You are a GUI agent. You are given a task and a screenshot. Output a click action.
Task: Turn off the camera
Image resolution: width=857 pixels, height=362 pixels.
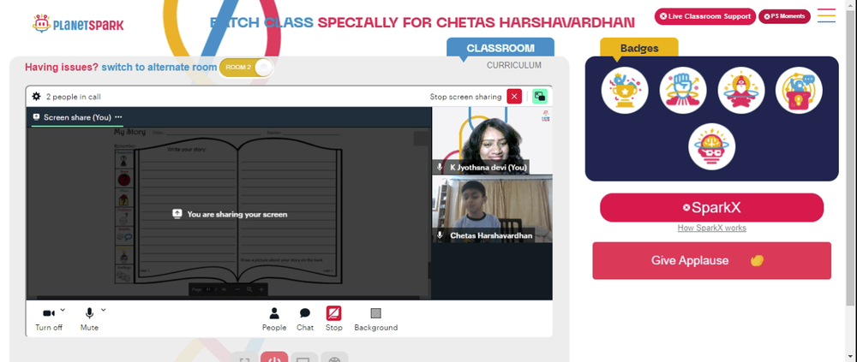pos(49,319)
